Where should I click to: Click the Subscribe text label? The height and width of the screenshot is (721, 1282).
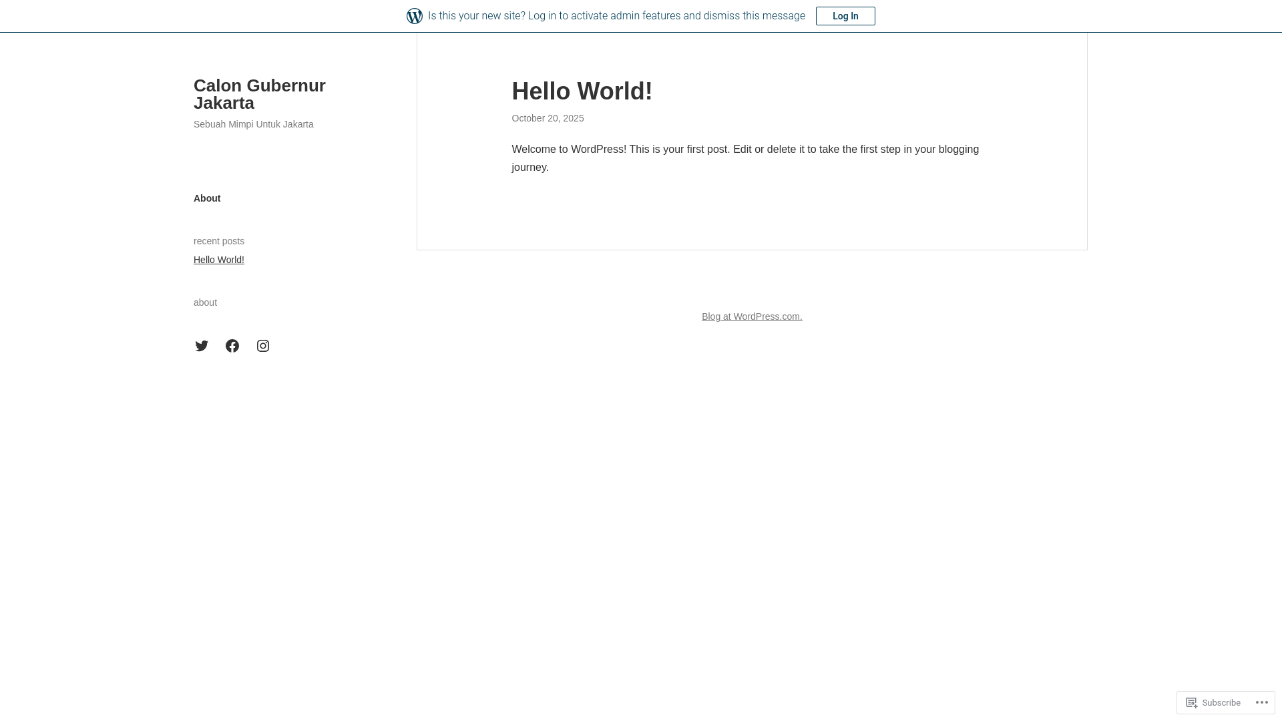tap(1221, 703)
